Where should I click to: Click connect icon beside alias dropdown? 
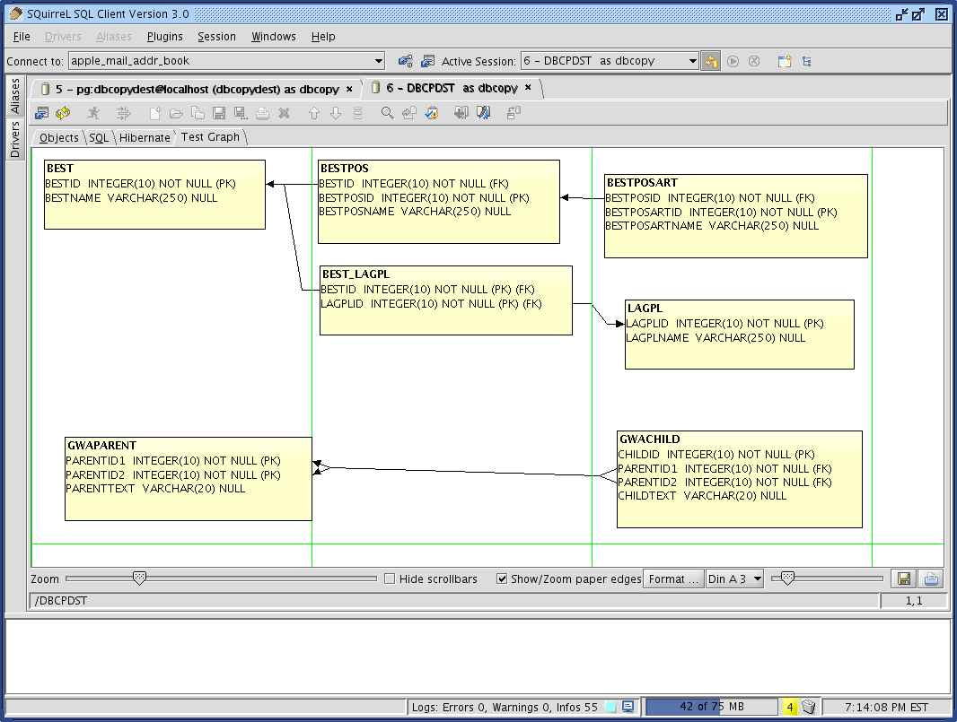pos(405,61)
